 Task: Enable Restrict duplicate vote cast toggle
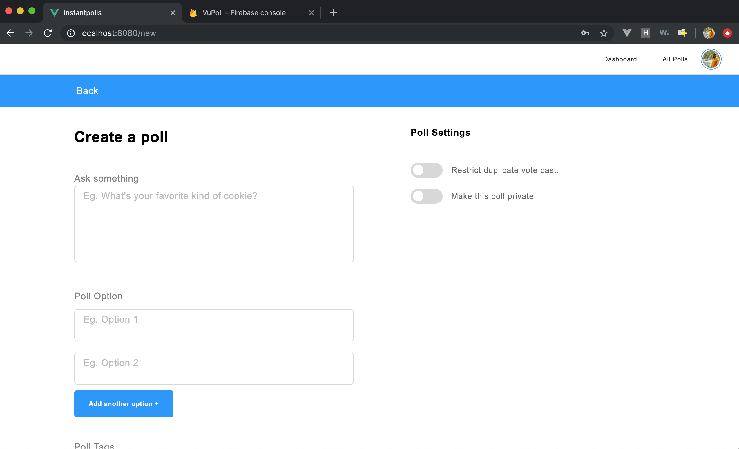[x=426, y=170]
